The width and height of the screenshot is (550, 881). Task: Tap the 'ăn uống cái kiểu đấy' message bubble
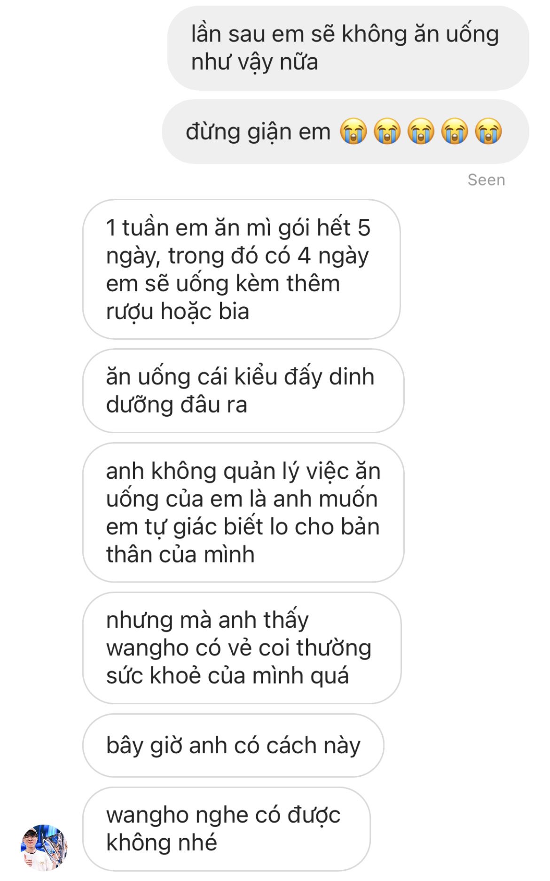pyautogui.click(x=244, y=391)
